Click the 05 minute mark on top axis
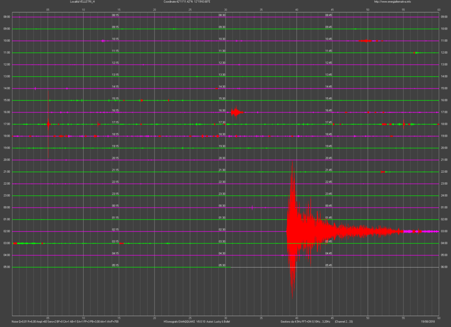This screenshot has width=451, height=327. [48, 10]
